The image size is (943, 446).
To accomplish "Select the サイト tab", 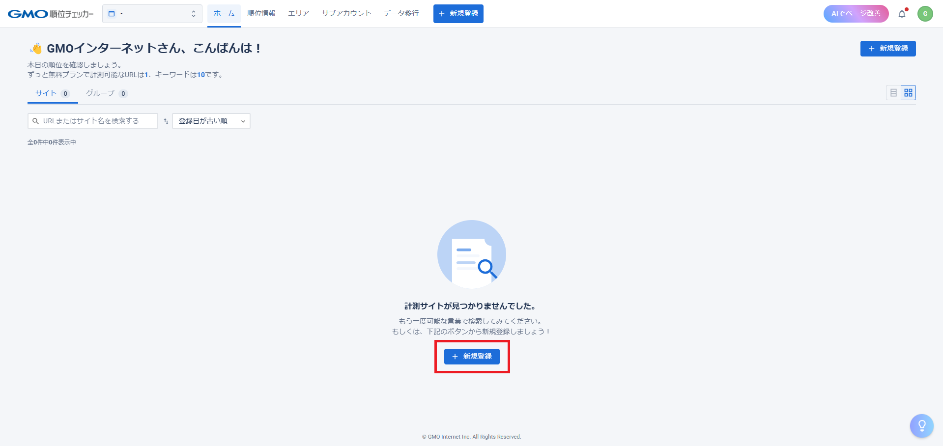I will (x=53, y=93).
